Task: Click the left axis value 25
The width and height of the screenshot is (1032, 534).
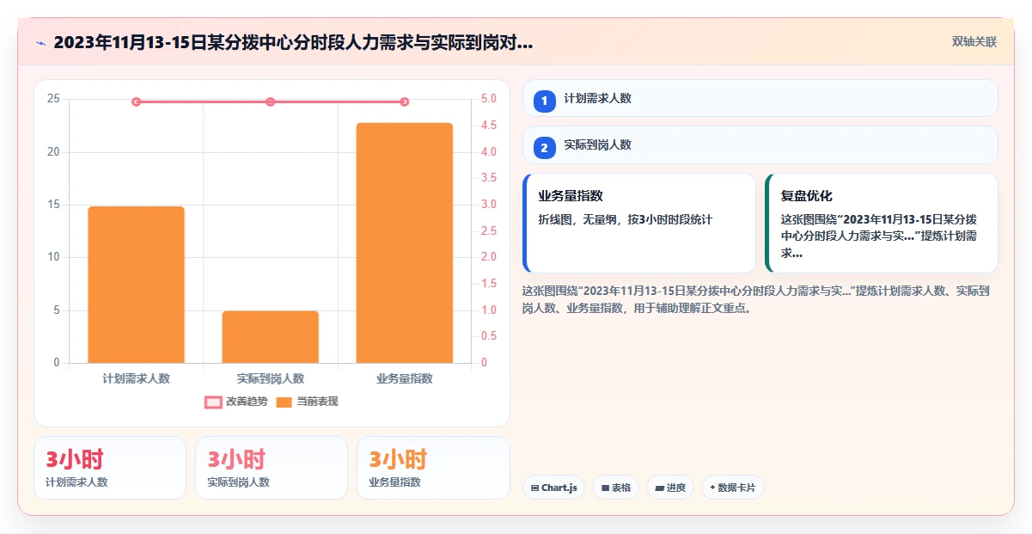Action: [53, 99]
